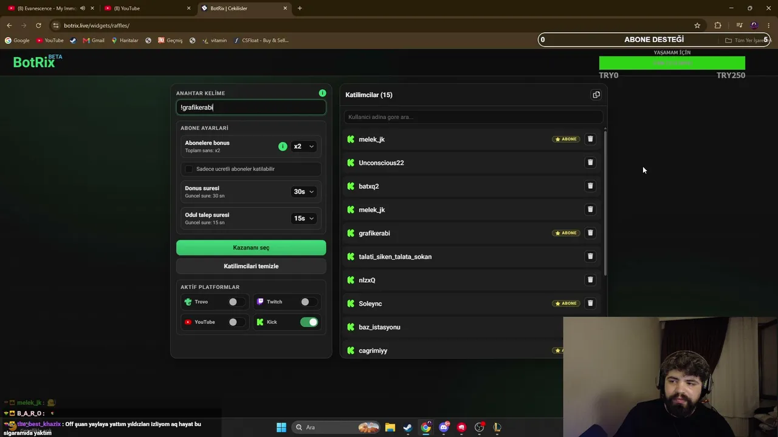This screenshot has width=778, height=437.
Task: Close the BotRix Cekilisler browser tab
Action: (285, 8)
